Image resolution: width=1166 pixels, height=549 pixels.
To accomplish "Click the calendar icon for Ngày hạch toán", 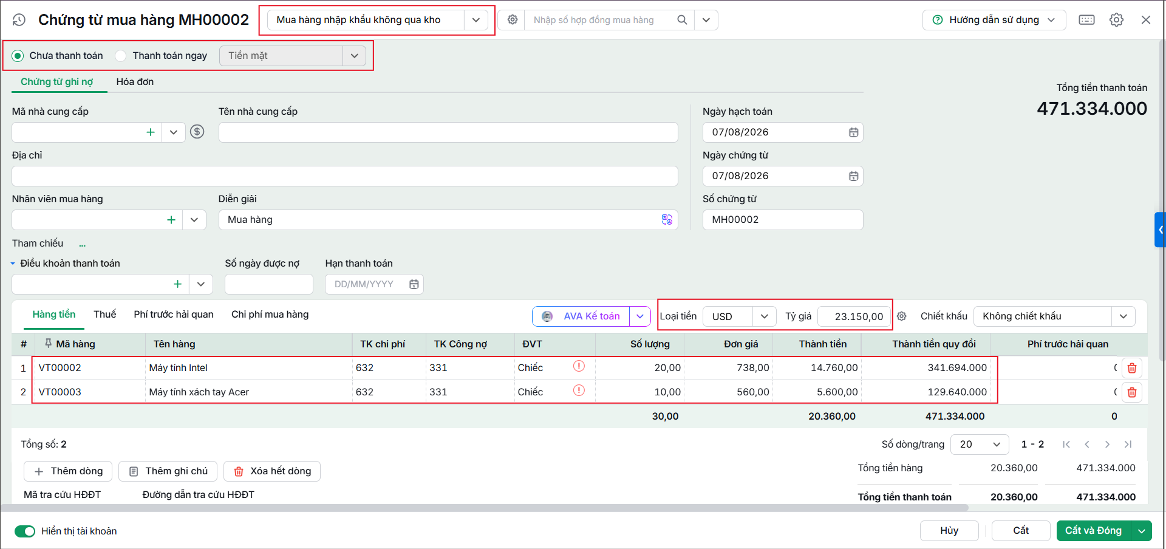I will click(x=853, y=132).
